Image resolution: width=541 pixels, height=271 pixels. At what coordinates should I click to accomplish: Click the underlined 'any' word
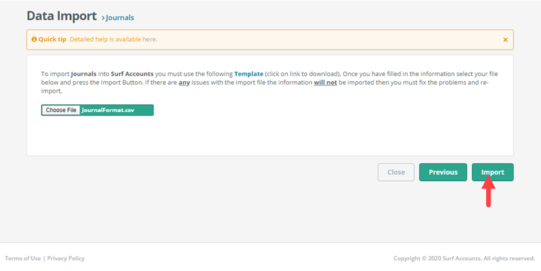184,83
